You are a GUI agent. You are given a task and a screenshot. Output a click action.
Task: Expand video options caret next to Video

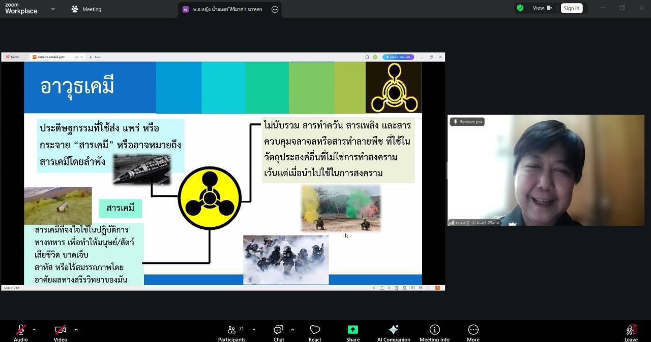(x=76, y=330)
